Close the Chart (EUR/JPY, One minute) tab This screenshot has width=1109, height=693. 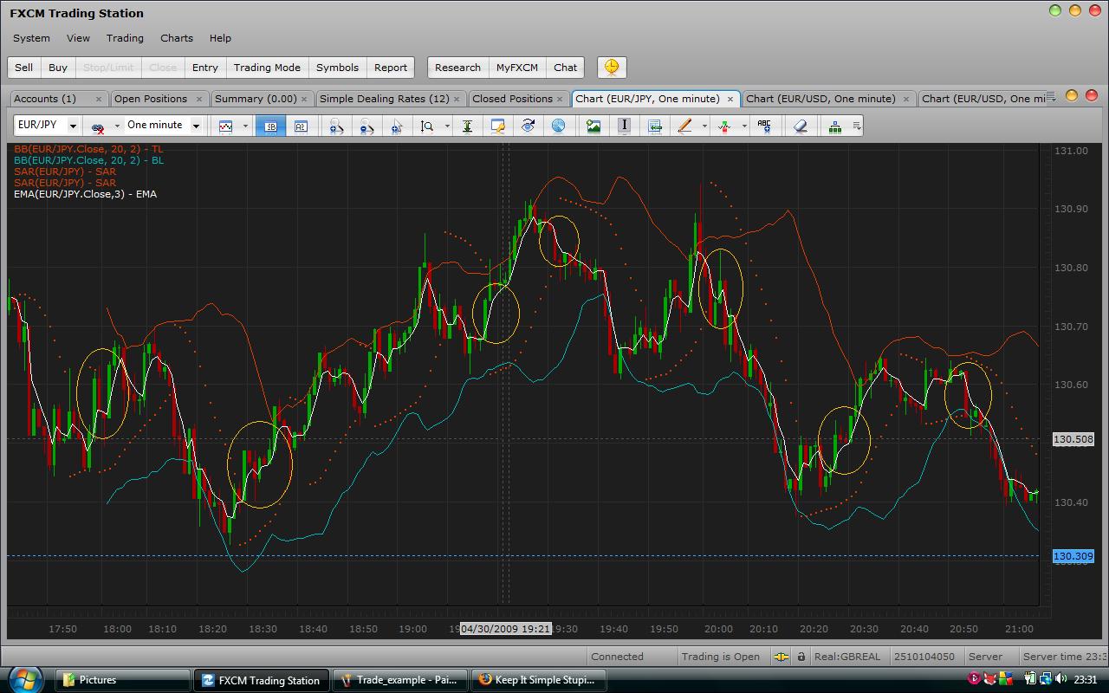730,100
